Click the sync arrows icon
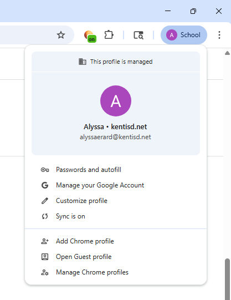Image resolution: width=231 pixels, height=300 pixels. pos(45,216)
